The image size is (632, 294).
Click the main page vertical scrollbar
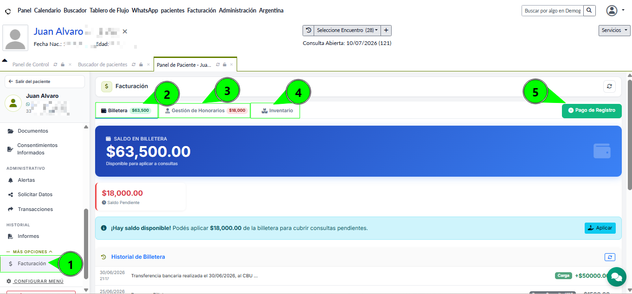(629, 134)
